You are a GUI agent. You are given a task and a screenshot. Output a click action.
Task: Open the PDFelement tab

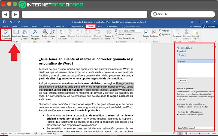tap(112, 26)
